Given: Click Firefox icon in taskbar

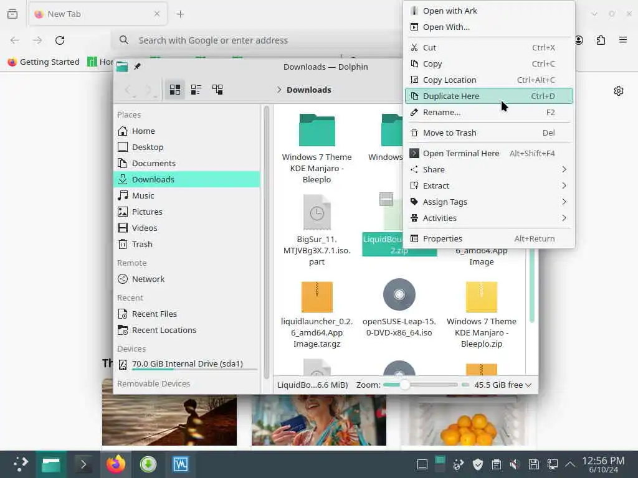Looking at the screenshot, I should pos(115,464).
